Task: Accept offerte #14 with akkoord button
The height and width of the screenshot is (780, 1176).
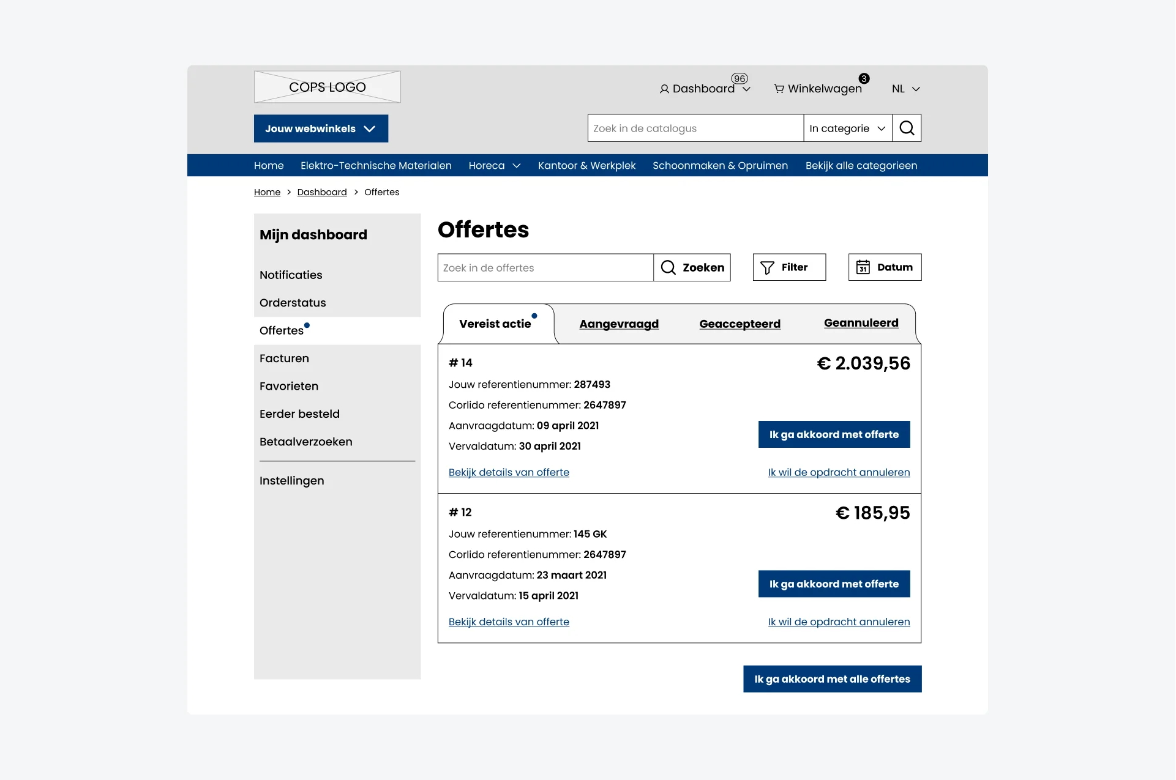Action: tap(834, 434)
